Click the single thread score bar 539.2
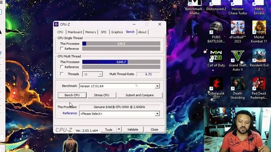 (x=121, y=43)
